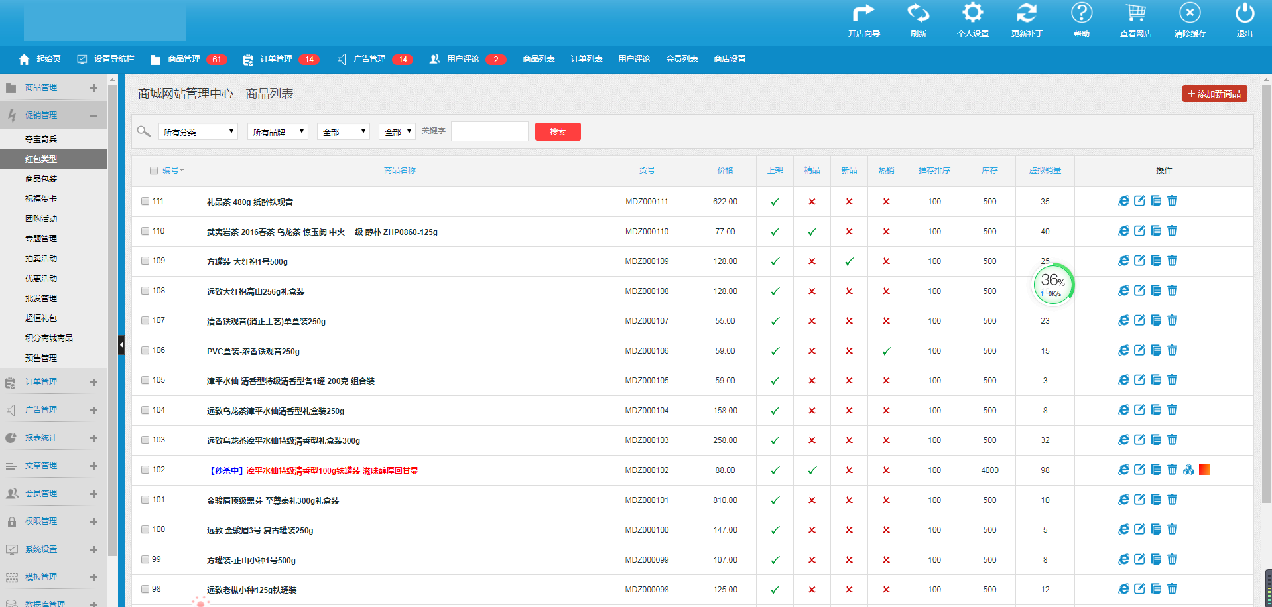Delete product 111 using trash icon

1172,201
